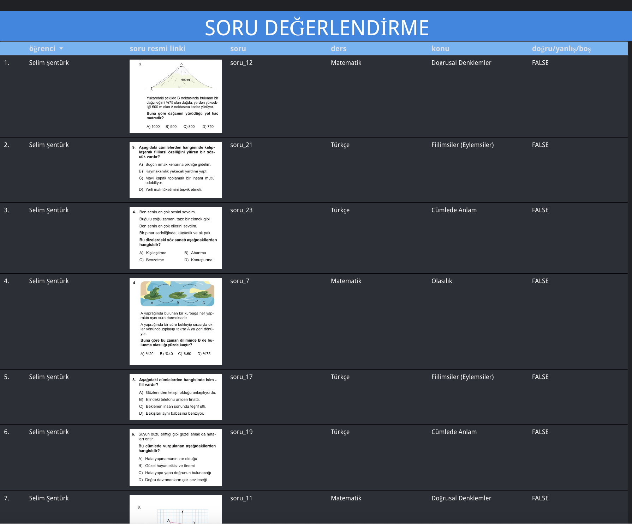Click FALSE in the soru_21 row
This screenshot has width=632, height=524.
click(540, 145)
